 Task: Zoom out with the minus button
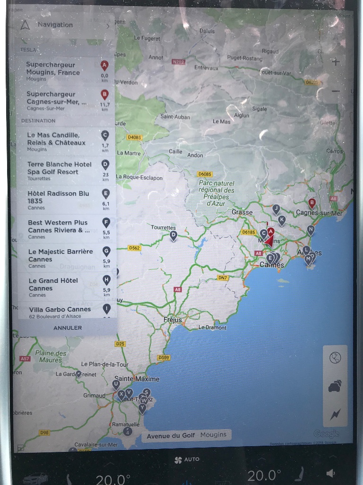tap(336, 91)
